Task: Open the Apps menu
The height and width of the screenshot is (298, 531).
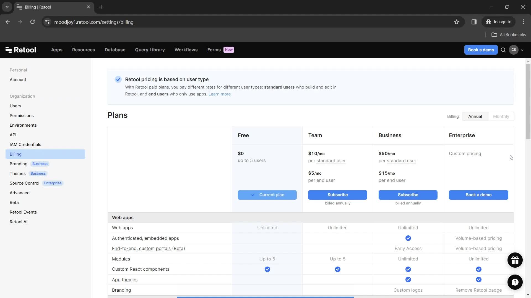Action: pos(56,49)
